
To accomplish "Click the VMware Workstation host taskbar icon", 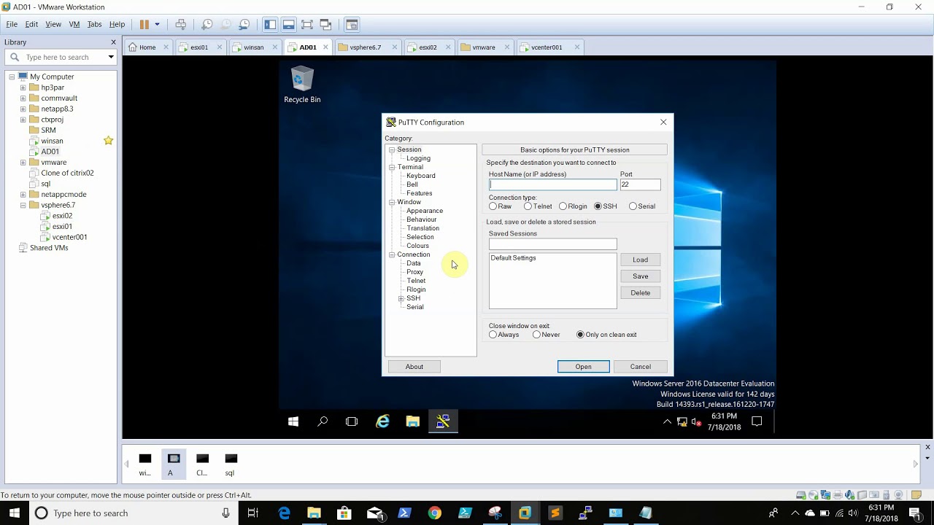I will pos(525,513).
